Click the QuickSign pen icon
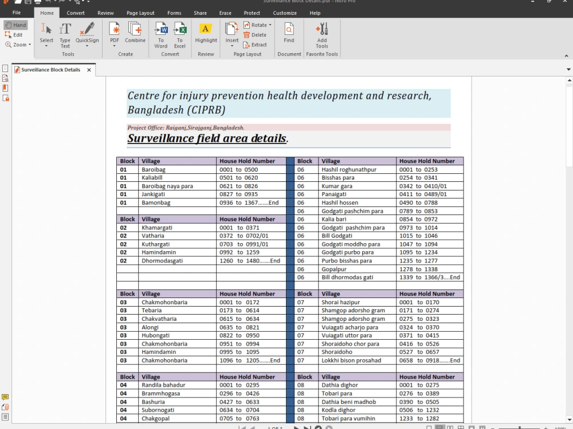The width and height of the screenshot is (573, 429). 87,29
